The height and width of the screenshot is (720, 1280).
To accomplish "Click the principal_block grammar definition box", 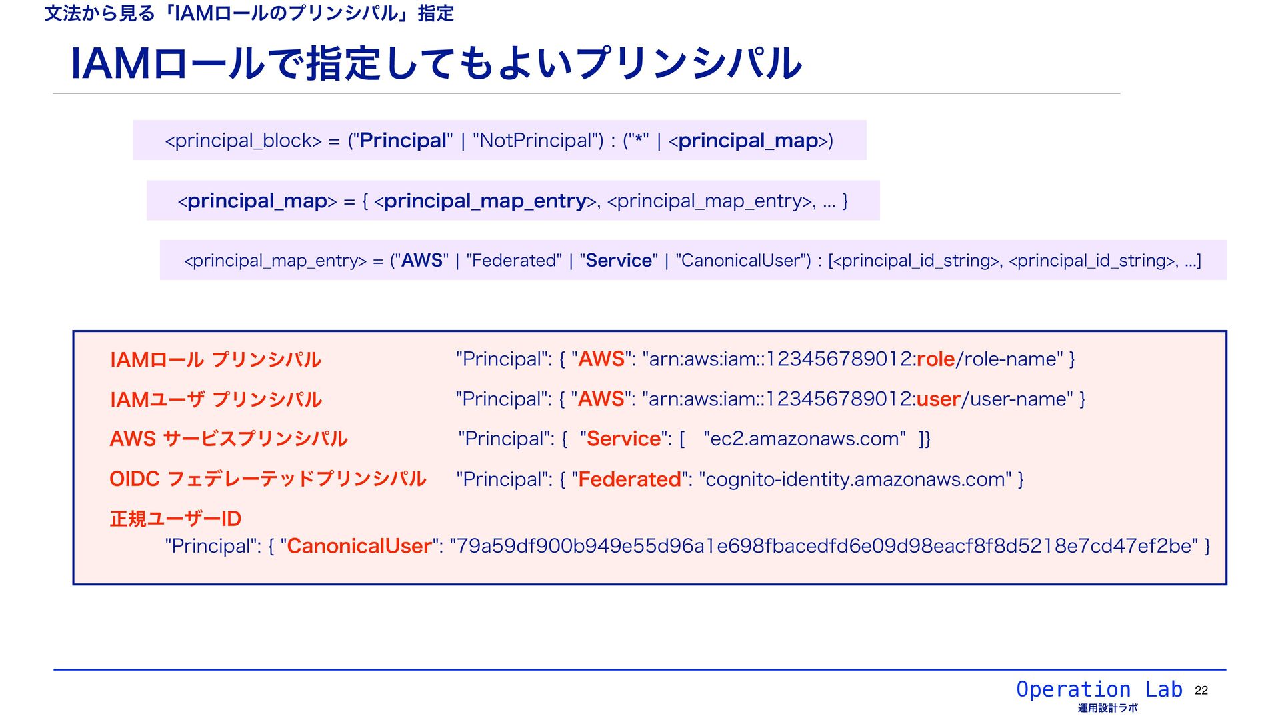I will [499, 140].
